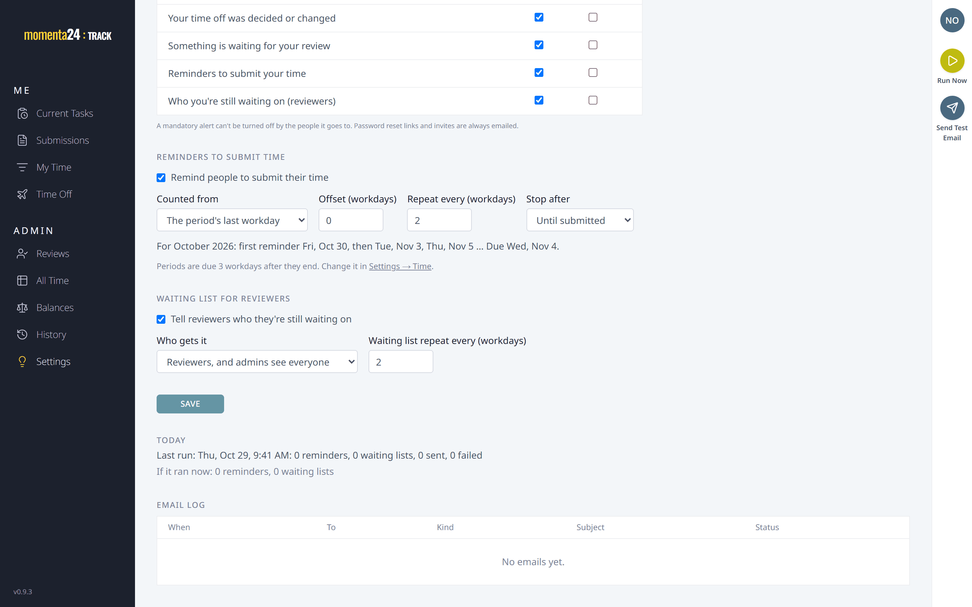972x607 pixels.
Task: Click the Reviews person-check icon
Action: pos(22,254)
